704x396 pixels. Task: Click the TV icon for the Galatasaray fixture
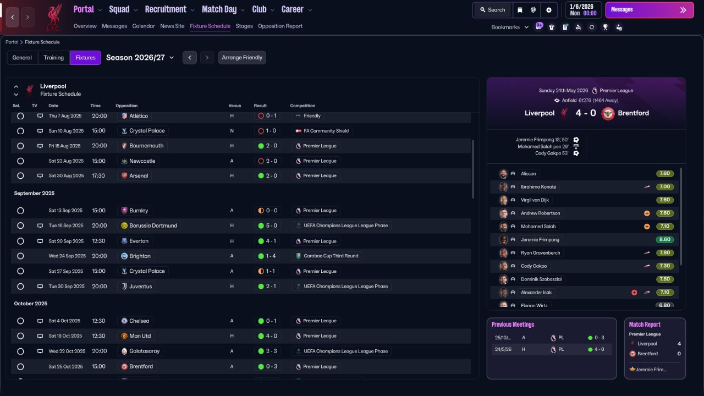point(40,351)
